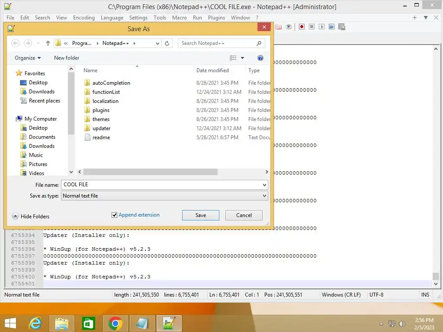This screenshot has height=332, width=443.
Task: Click the Forward arrow in Save As dialog
Action: 28,43
